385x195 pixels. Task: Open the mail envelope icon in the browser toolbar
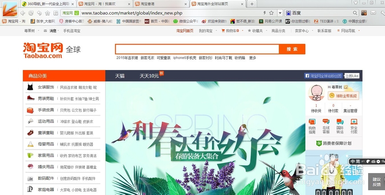373,13
